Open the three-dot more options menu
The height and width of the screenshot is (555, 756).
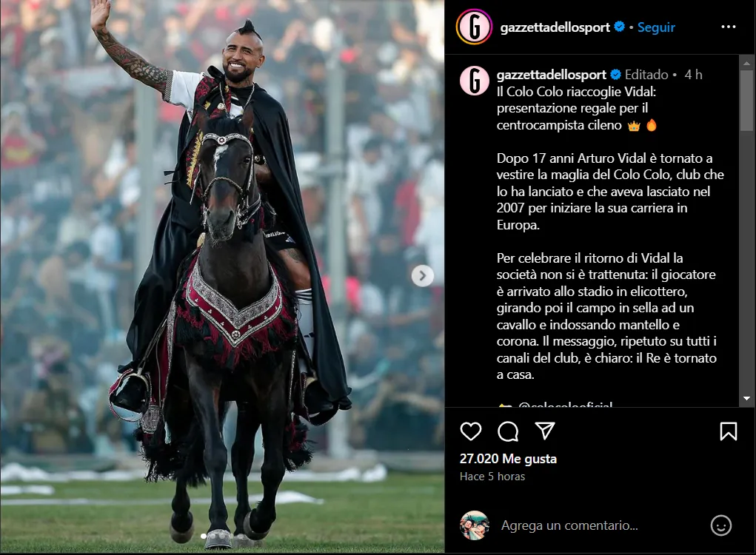tap(728, 27)
